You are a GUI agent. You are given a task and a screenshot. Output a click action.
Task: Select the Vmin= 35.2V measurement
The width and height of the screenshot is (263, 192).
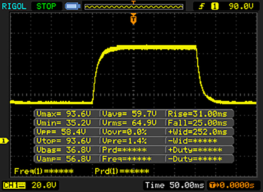64,123
